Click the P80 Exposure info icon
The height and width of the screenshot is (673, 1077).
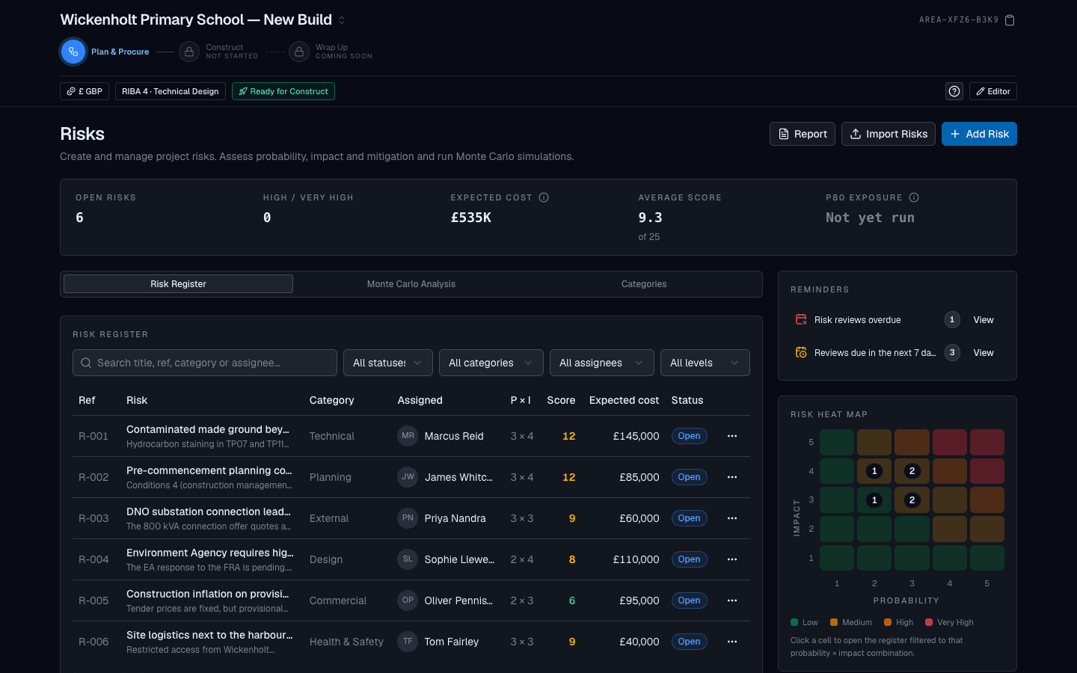coord(914,197)
